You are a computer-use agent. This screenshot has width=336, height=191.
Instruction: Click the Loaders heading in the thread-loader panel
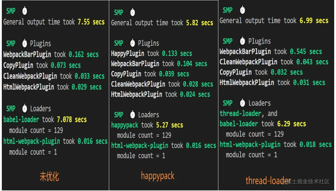click(x=259, y=103)
